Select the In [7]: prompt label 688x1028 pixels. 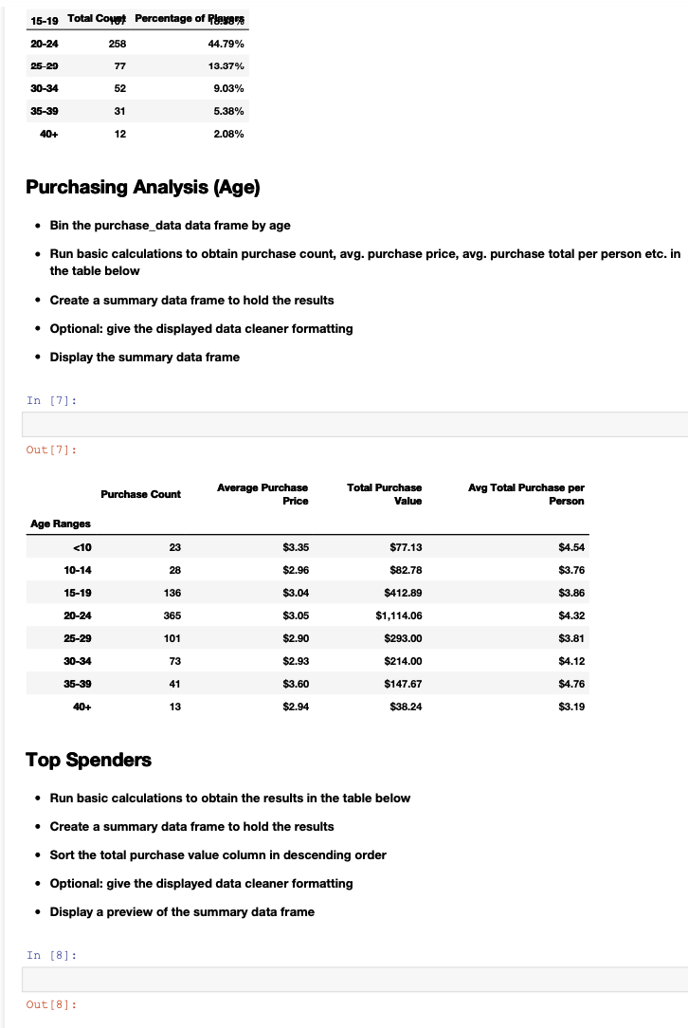click(x=51, y=400)
